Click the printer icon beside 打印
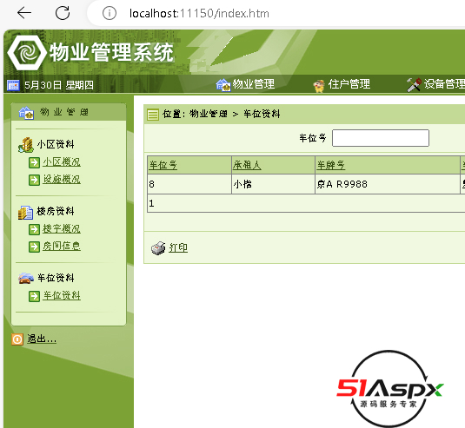 tap(158, 248)
